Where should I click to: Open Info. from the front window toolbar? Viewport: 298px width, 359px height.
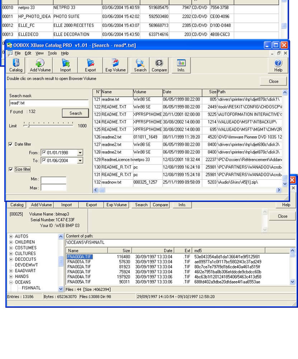tap(181, 65)
